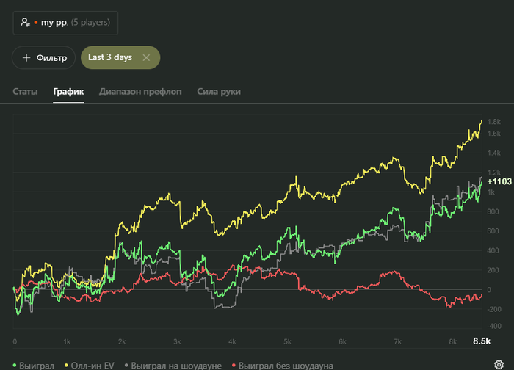Viewport: 514px width, 370px height.
Task: Toggle the Выиграл green series in legend
Action: tap(37, 365)
